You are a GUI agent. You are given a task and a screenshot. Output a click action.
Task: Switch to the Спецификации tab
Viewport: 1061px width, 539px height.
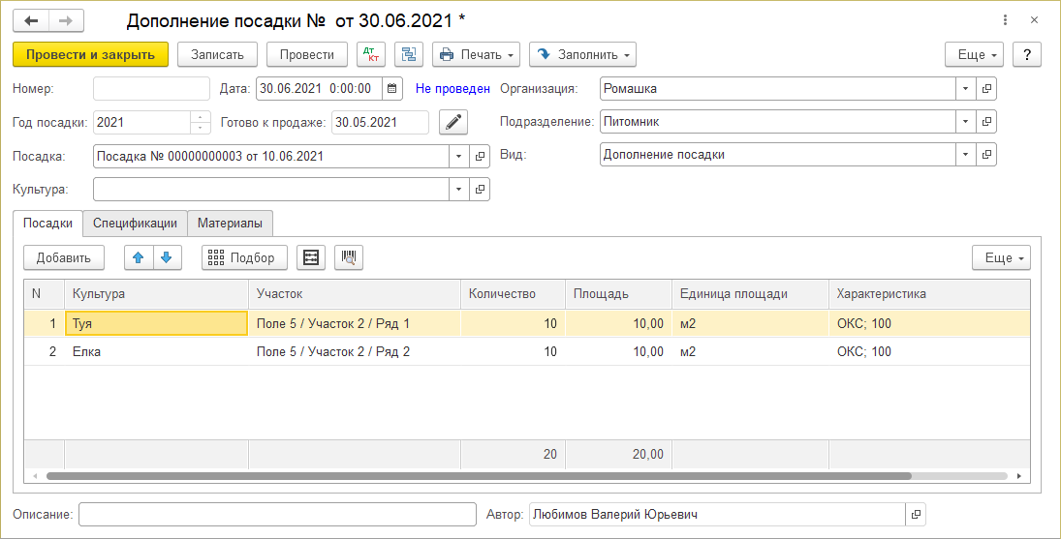point(136,223)
